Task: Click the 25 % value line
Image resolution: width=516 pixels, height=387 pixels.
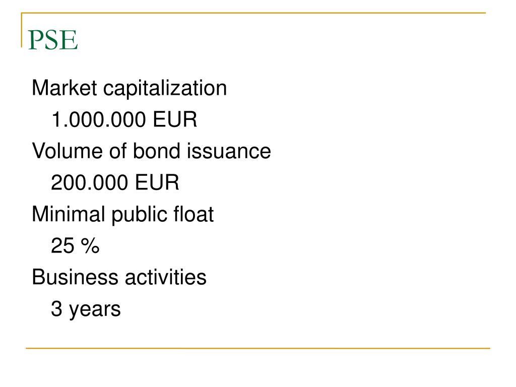Action: point(75,245)
